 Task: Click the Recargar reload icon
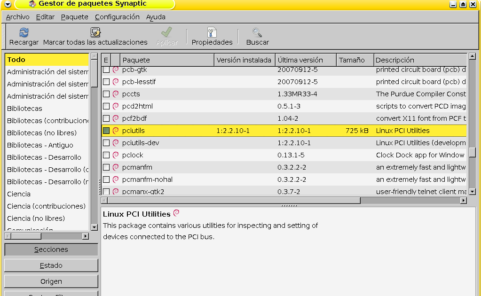click(x=24, y=32)
